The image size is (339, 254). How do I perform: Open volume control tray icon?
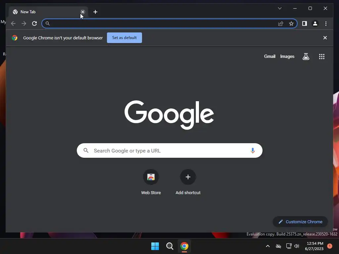(297, 246)
